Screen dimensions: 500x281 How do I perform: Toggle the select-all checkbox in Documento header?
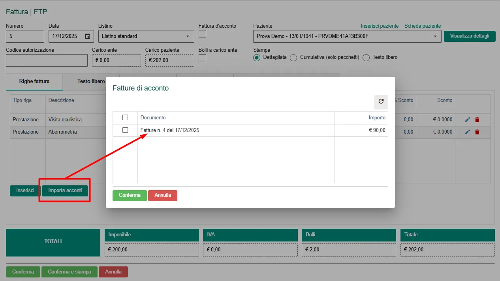point(125,117)
